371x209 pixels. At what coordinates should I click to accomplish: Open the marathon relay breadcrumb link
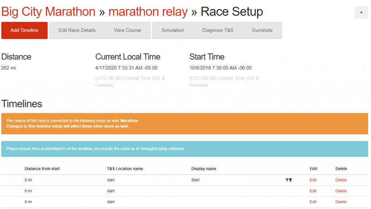[x=148, y=12]
